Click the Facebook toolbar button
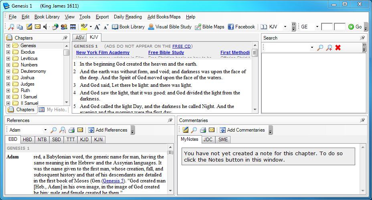This screenshot has width=372, height=200. tap(241, 27)
